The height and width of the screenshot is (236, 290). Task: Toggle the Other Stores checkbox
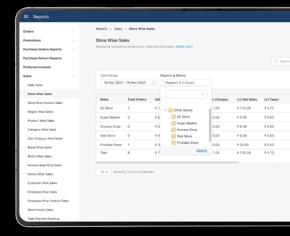pos(170,110)
